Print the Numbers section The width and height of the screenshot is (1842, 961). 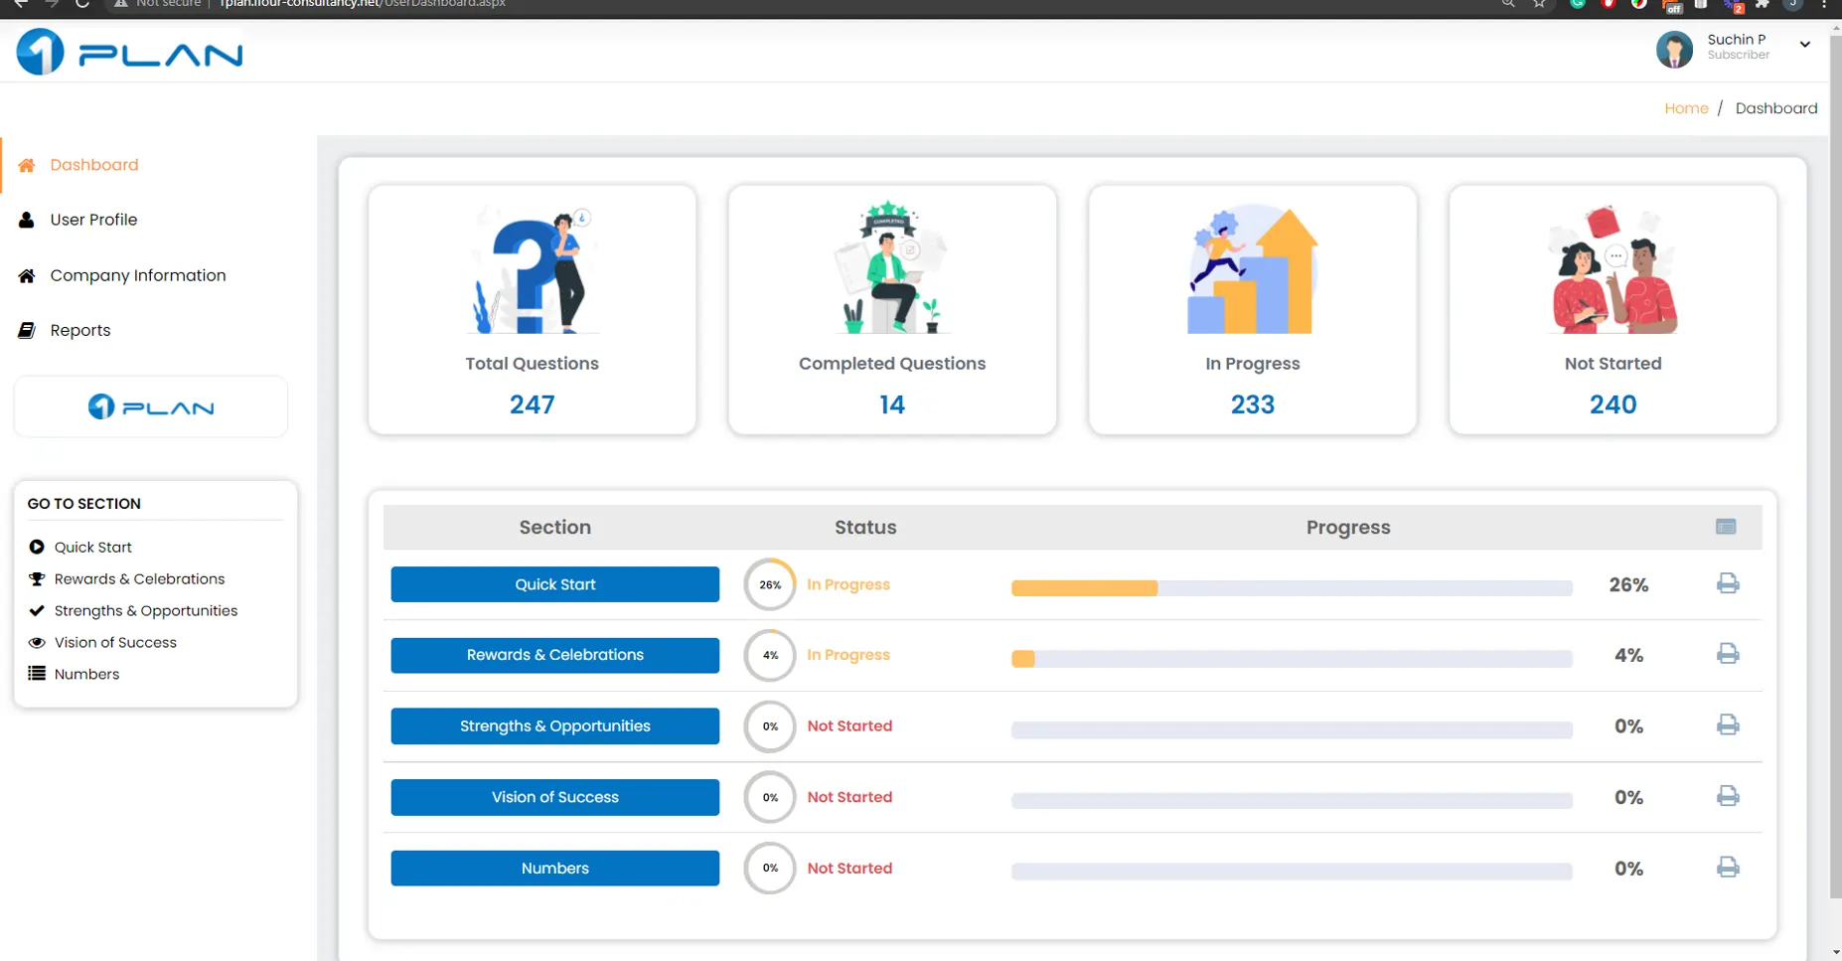pos(1728,868)
